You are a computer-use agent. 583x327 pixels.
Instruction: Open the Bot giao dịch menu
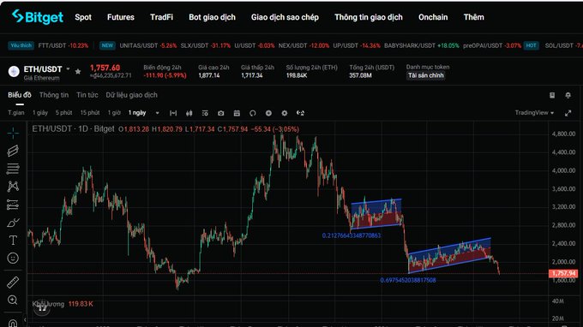[x=212, y=17]
